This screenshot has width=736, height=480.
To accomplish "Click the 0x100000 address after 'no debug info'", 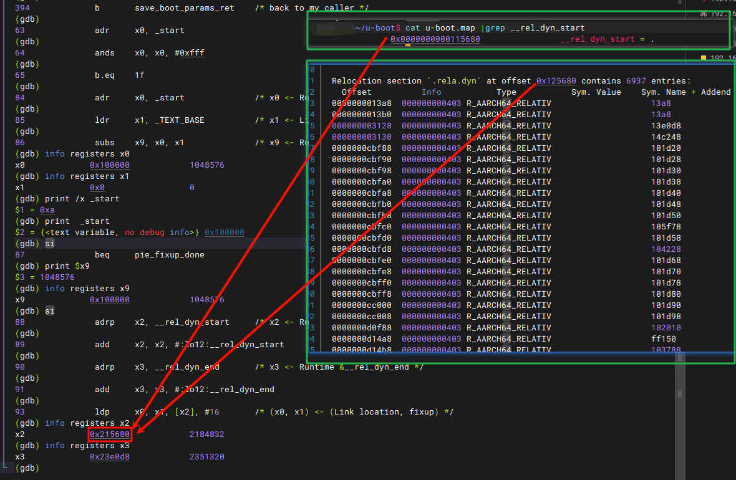I will (224, 233).
